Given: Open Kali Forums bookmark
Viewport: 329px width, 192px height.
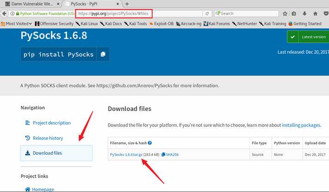Looking at the screenshot, I should pyautogui.click(x=217, y=24).
